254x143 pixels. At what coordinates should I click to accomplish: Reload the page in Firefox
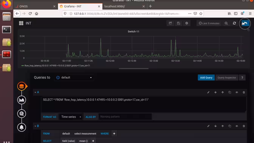point(30,14)
